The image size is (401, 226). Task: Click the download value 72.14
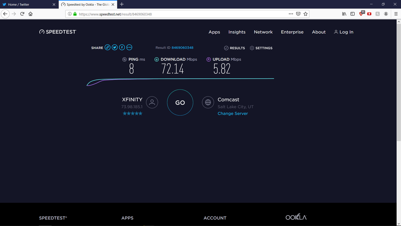172,69
